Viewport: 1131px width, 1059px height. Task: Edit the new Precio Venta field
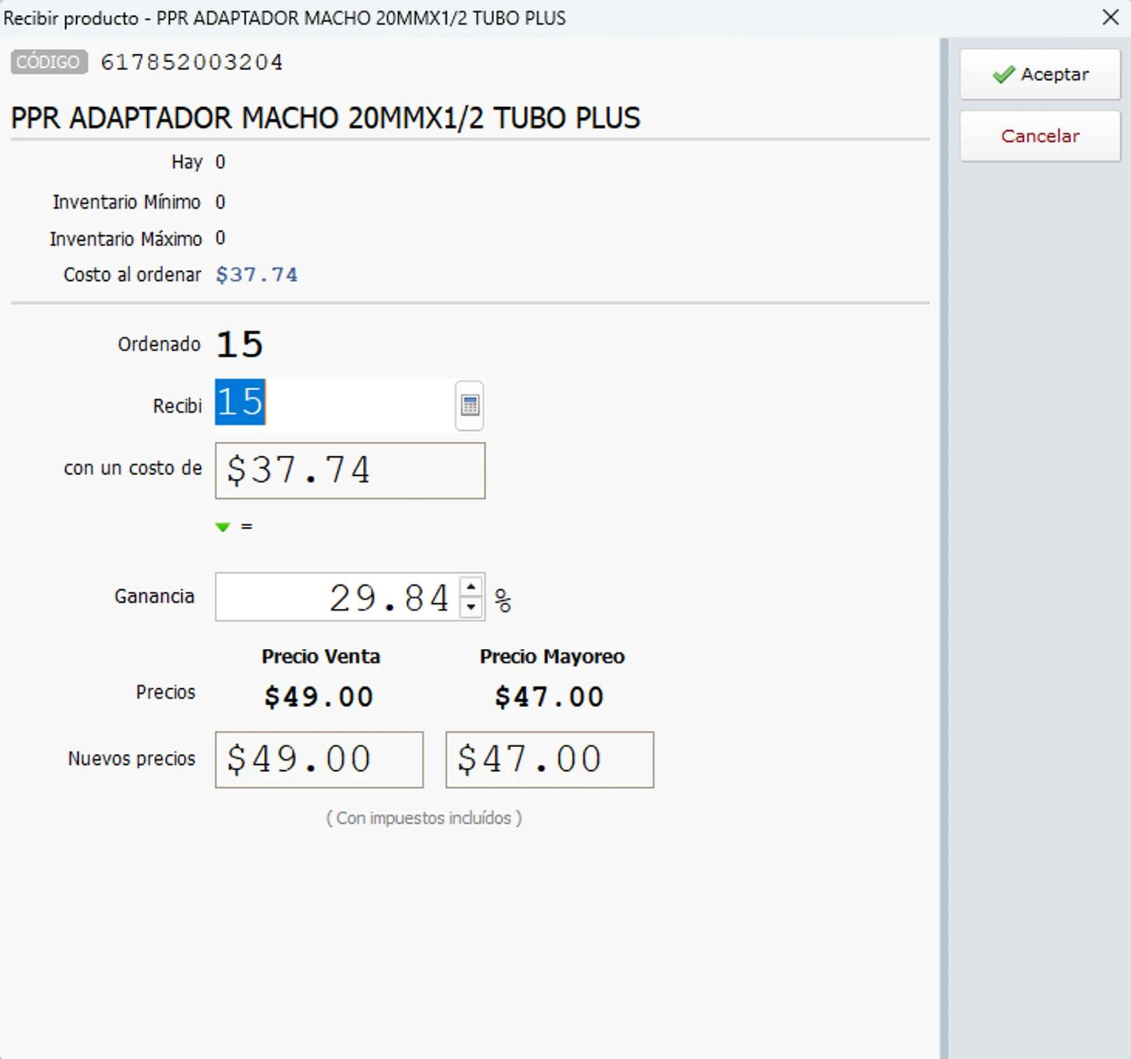[319, 759]
